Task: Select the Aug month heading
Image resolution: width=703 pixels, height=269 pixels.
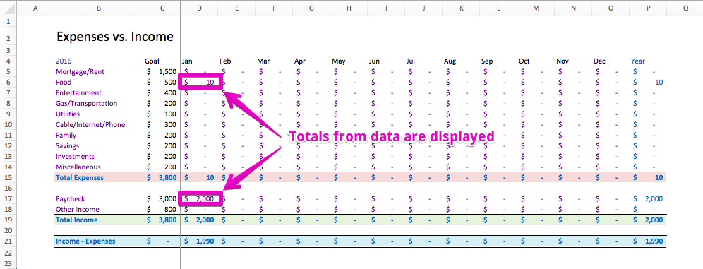Action: click(450, 61)
